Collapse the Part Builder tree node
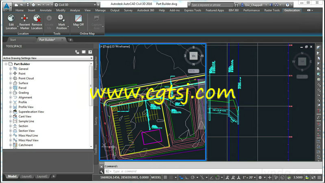The height and width of the screenshot is (183, 325). tap(6, 64)
